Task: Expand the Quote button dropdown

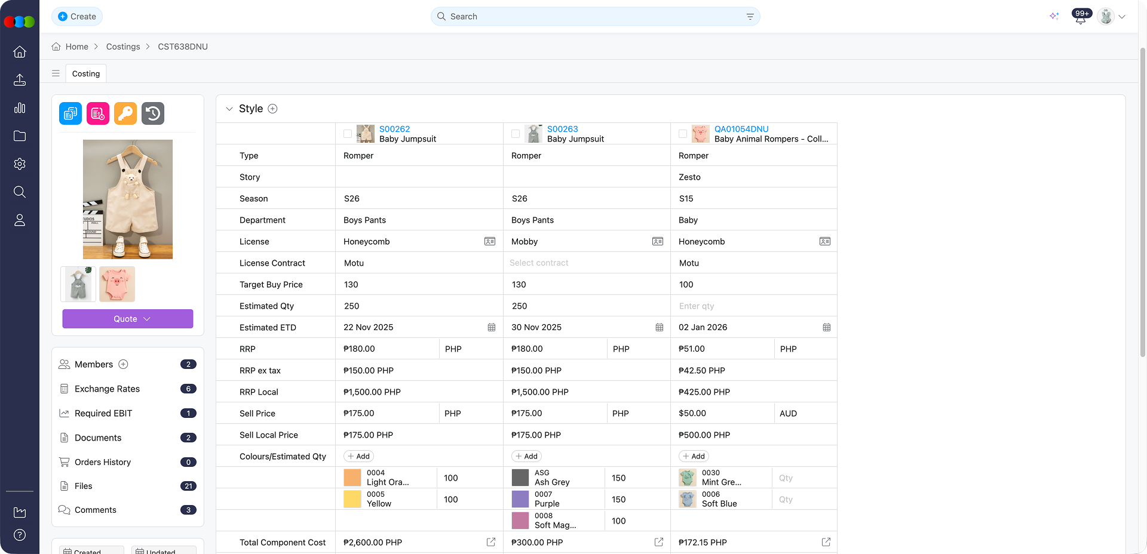Action: coord(148,319)
